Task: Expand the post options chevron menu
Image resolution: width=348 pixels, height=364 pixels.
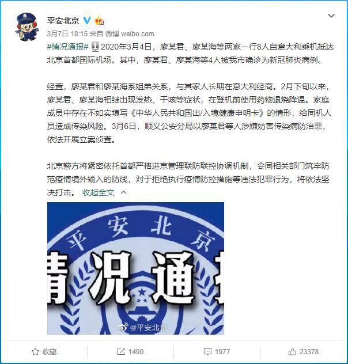Action: [x=331, y=16]
